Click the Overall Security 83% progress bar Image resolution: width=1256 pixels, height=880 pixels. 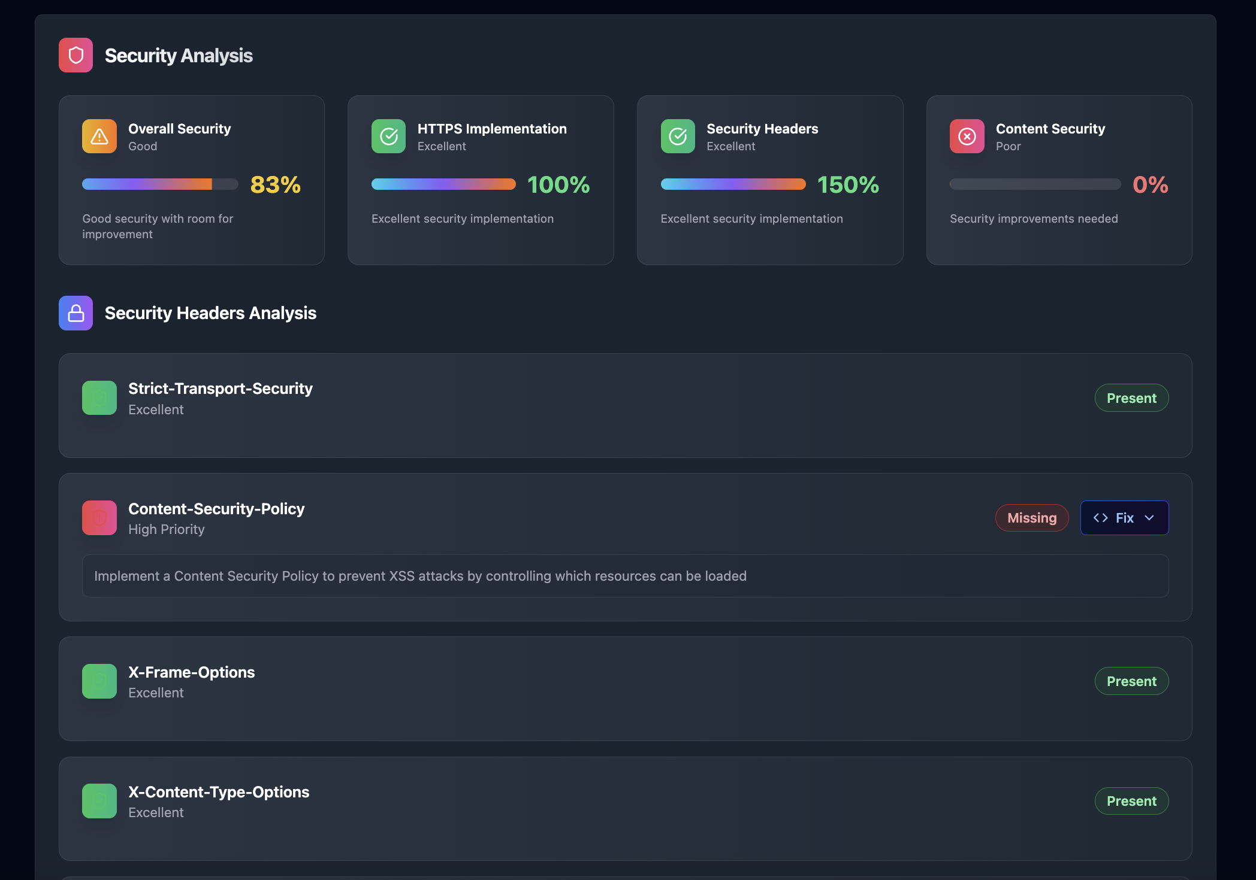[160, 184]
